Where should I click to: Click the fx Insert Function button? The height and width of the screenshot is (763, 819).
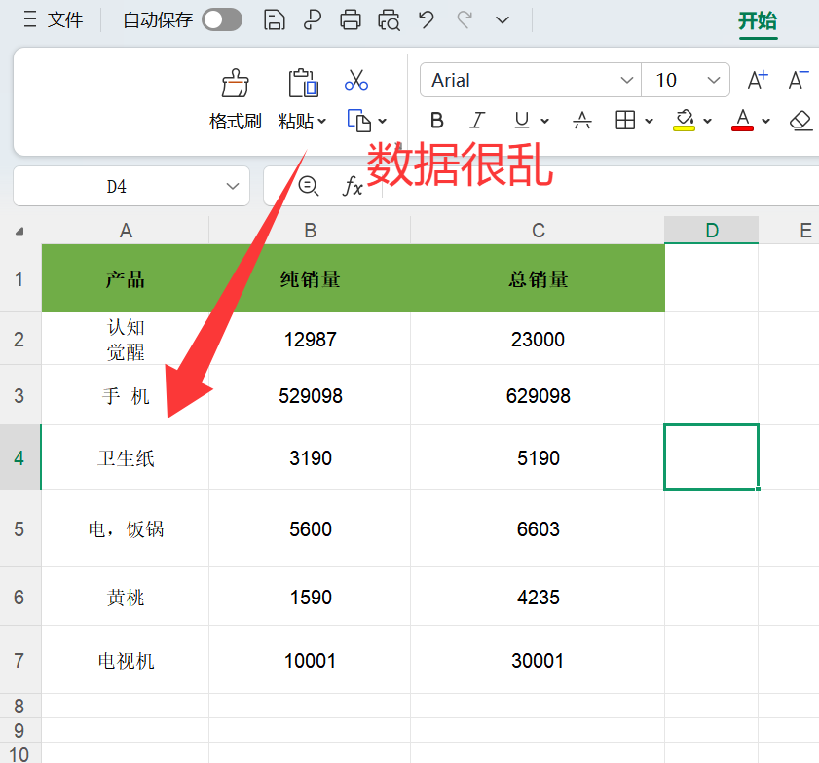[353, 186]
